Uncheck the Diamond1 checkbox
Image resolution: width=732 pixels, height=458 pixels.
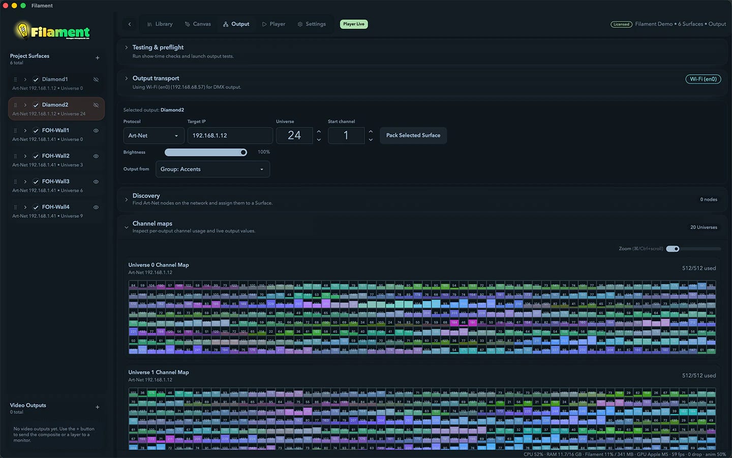click(36, 80)
